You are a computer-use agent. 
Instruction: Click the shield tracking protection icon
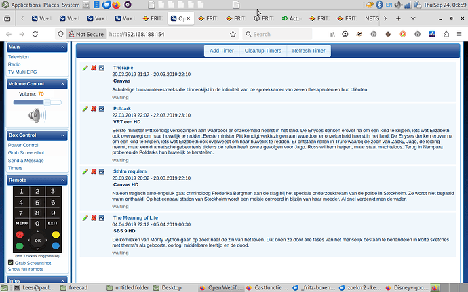[x=60, y=34]
